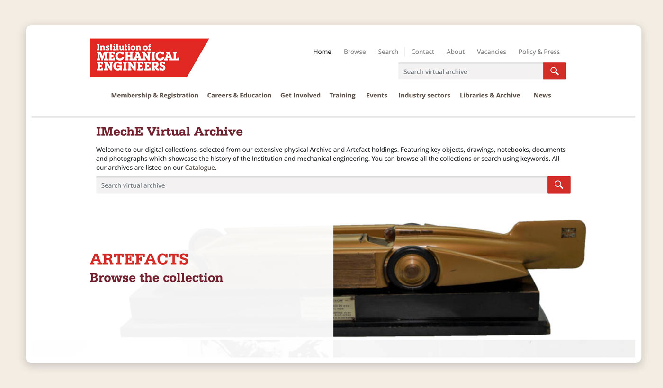
Task: Go to the Browse page
Action: coord(355,52)
